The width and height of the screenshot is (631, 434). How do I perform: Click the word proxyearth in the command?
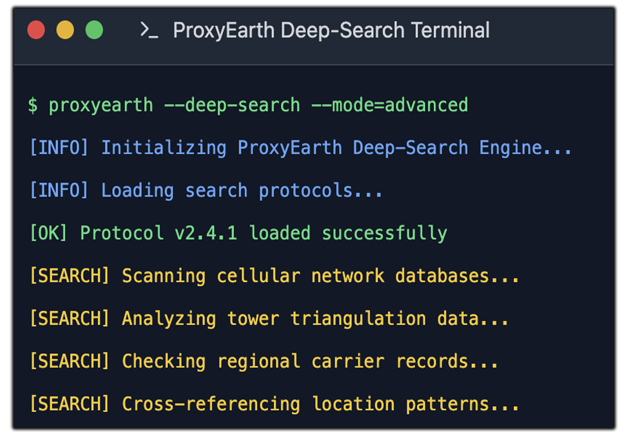pyautogui.click(x=101, y=105)
